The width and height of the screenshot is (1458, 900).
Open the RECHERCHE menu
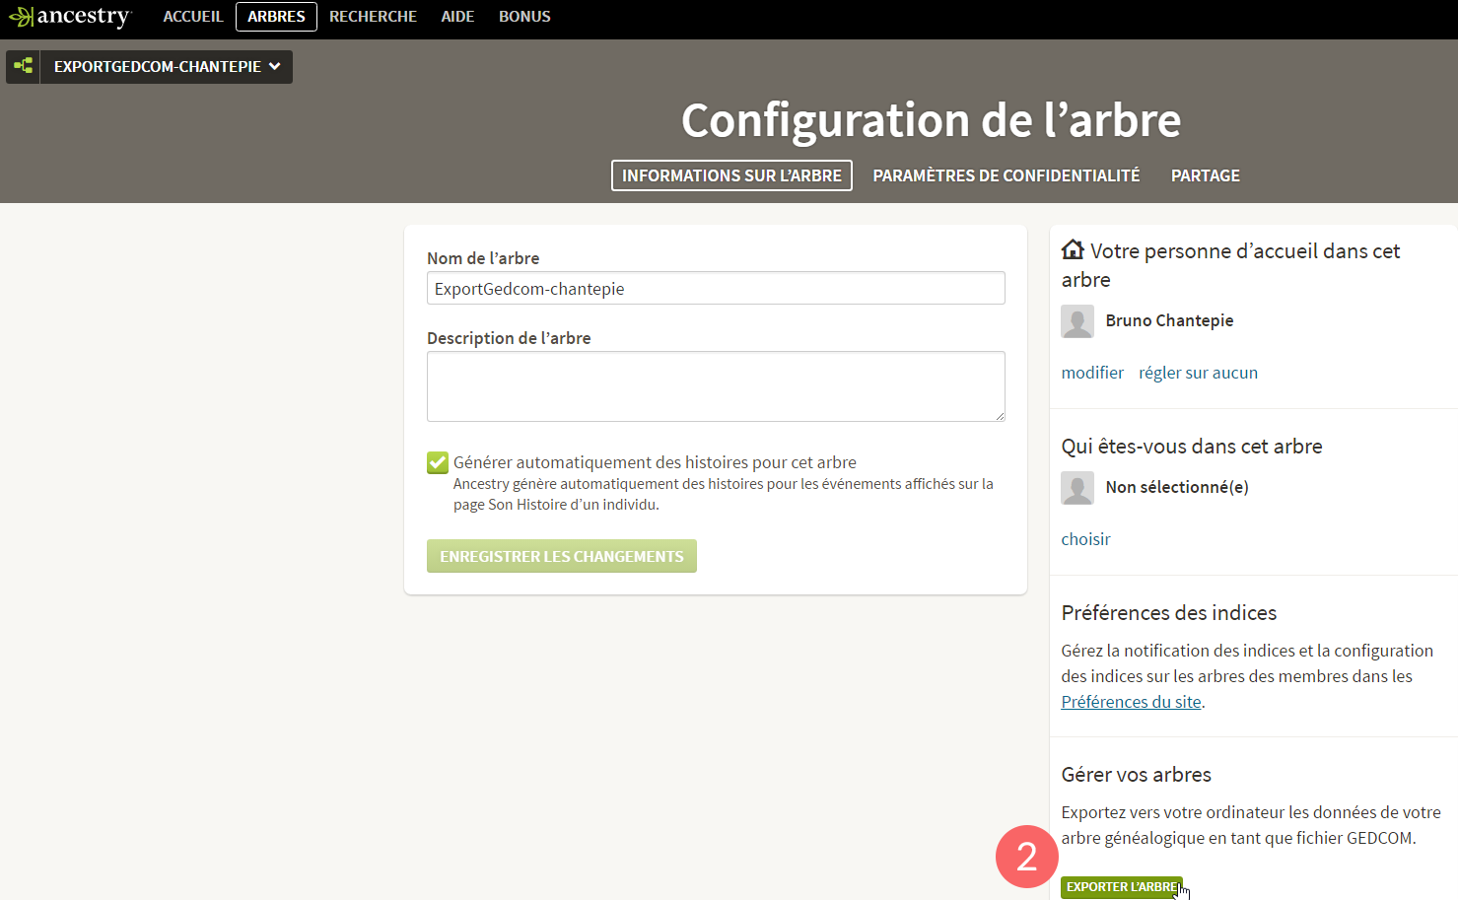tap(373, 17)
